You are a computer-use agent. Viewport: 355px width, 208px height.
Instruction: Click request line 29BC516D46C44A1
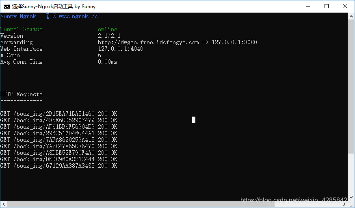coord(58,133)
